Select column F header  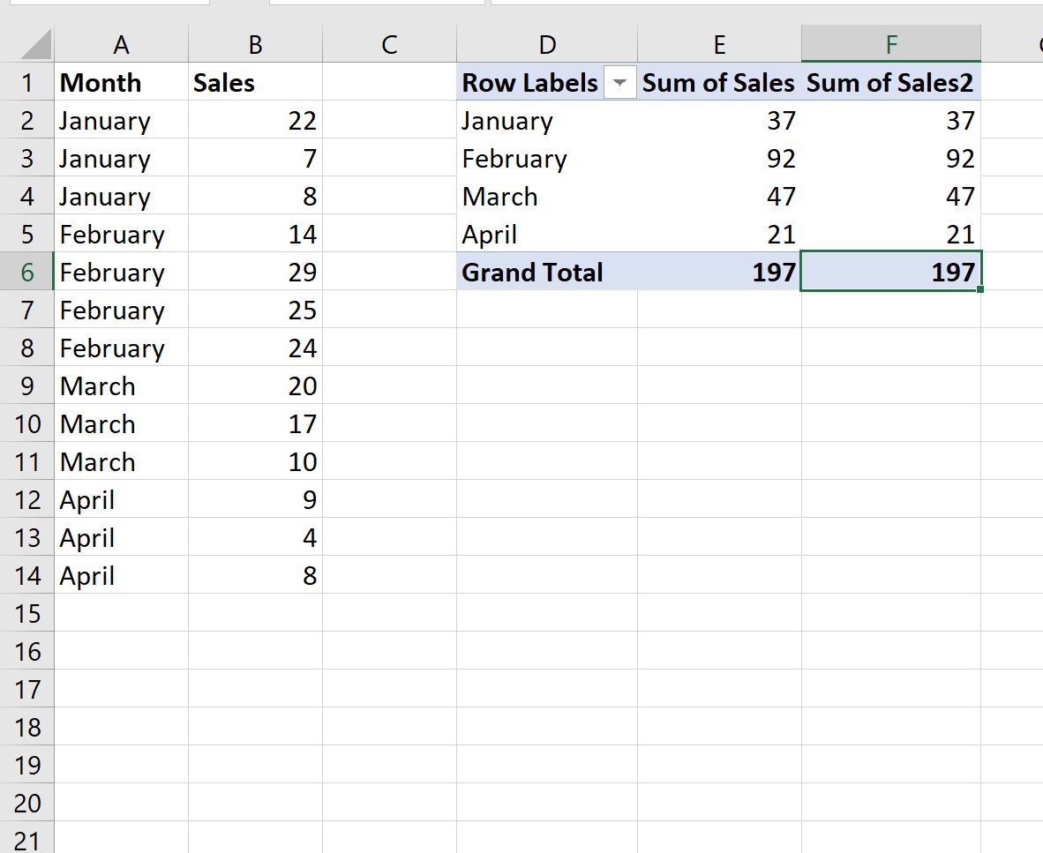890,42
